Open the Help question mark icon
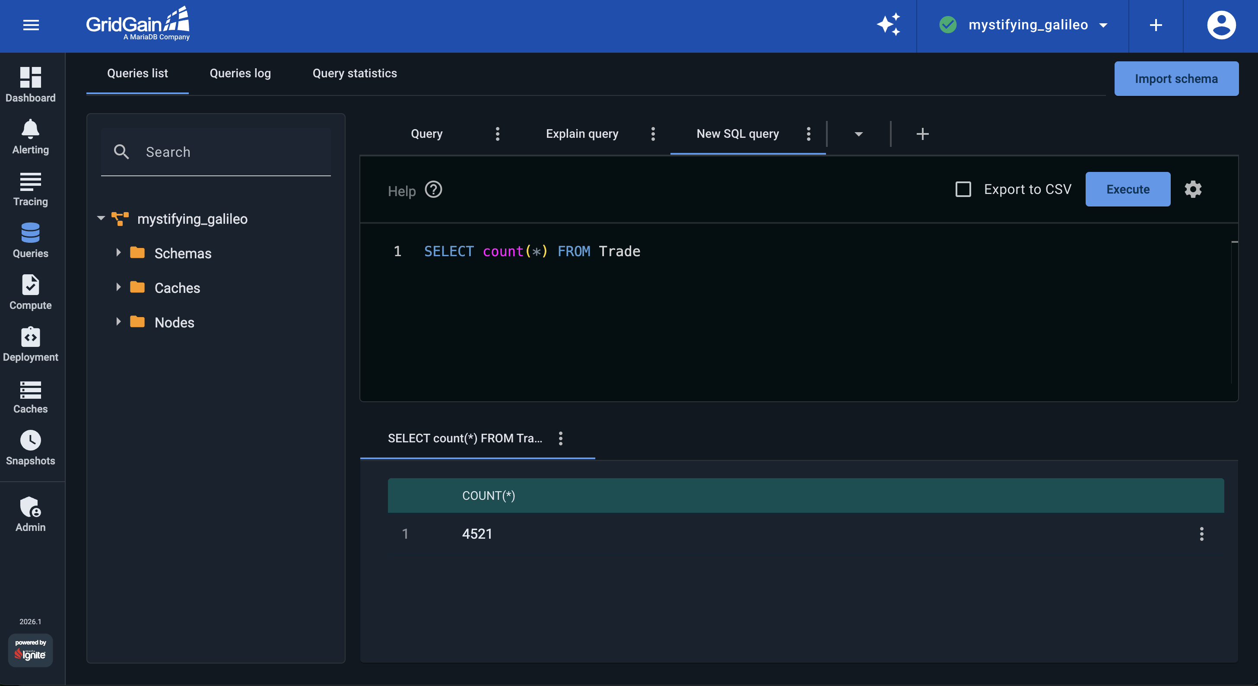This screenshot has height=686, width=1258. [433, 190]
